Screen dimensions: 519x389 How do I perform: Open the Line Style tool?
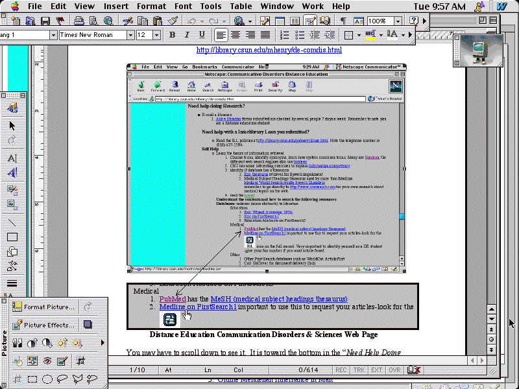click(12, 283)
